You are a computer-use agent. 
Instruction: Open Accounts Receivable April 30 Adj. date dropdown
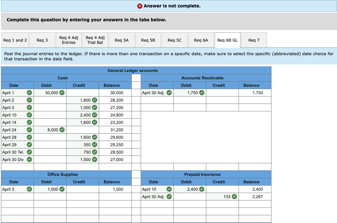coord(157,93)
